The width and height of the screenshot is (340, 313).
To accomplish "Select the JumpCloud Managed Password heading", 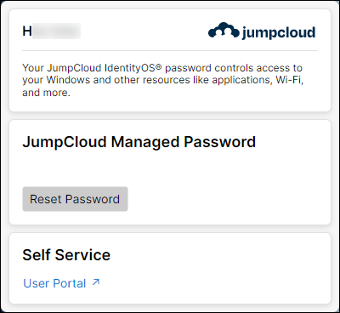I will [x=139, y=142].
